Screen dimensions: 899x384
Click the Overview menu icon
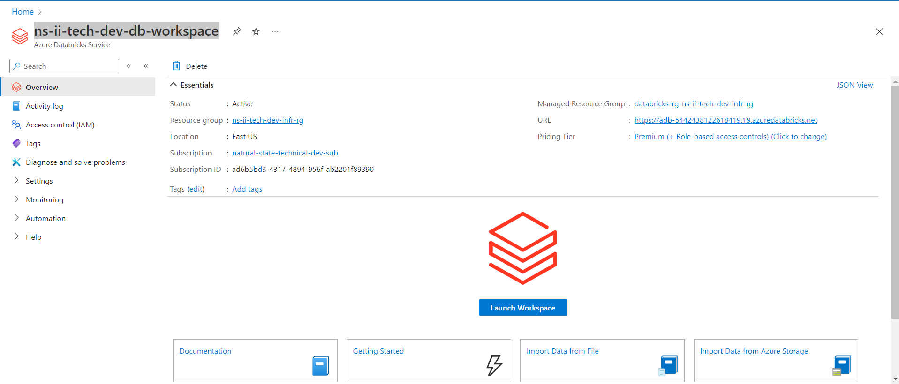pyautogui.click(x=16, y=87)
